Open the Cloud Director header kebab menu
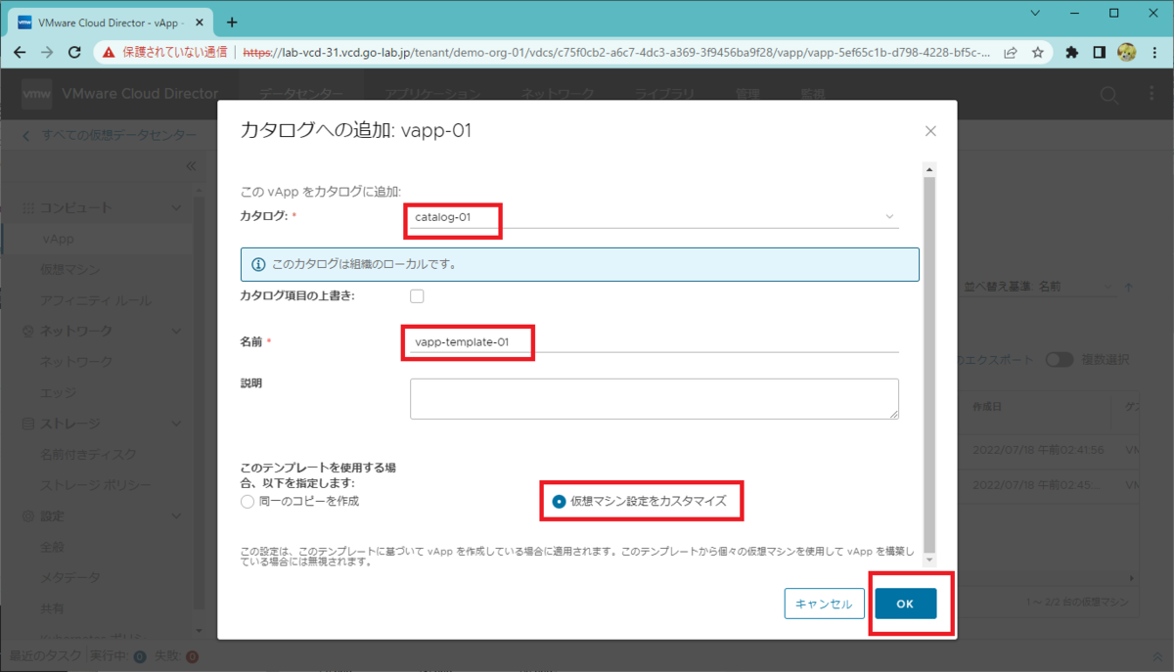The width and height of the screenshot is (1174, 672). [1151, 95]
